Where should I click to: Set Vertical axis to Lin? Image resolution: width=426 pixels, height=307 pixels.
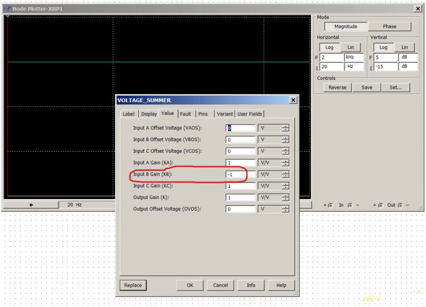click(x=405, y=47)
